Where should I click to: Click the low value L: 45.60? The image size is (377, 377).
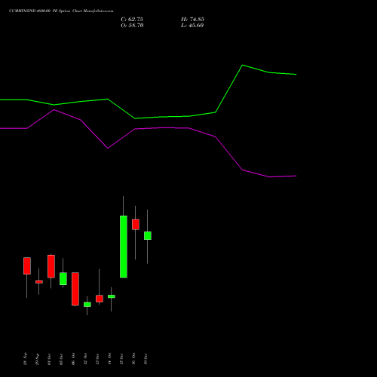[192, 26]
